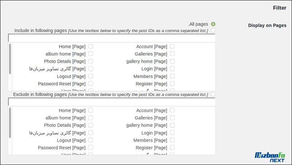This screenshot has width=292, height=165.
Task: Click the Include list scrollbar
Action: point(10,59)
